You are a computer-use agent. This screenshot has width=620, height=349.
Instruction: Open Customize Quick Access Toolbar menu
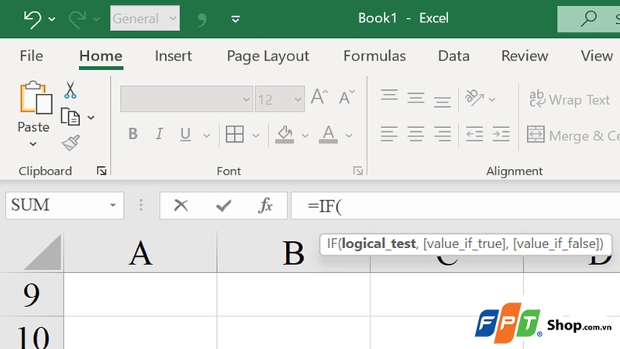pyautogui.click(x=236, y=19)
